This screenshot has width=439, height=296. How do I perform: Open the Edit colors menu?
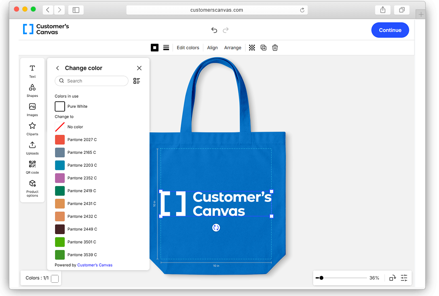pos(188,48)
